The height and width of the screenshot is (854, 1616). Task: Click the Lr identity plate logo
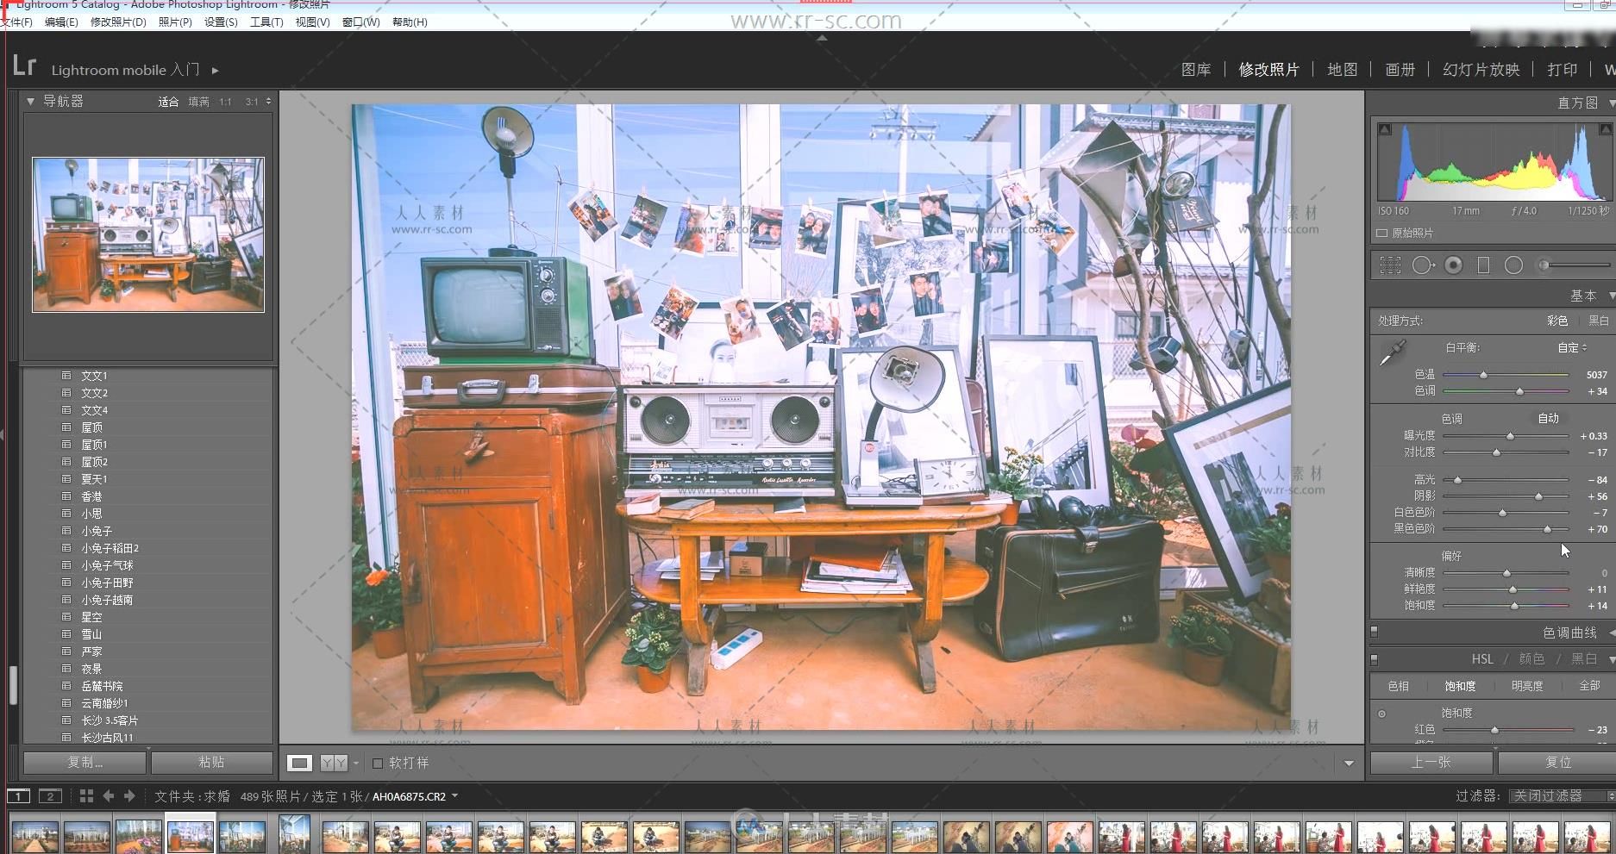24,65
